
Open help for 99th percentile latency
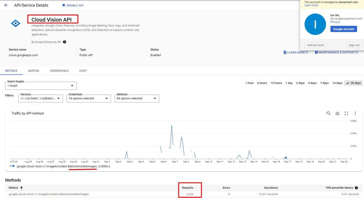(x=356, y=188)
